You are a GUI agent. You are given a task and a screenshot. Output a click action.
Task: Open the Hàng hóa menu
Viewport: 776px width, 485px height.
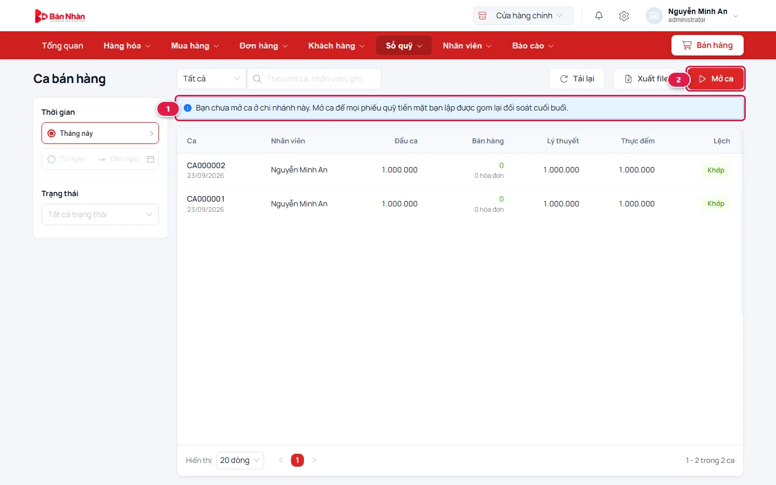[127, 46]
